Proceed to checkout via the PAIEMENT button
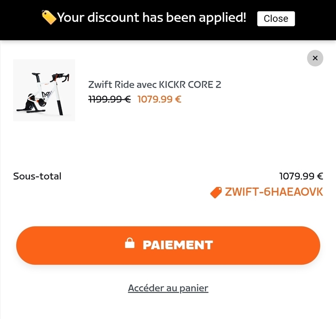The width and height of the screenshot is (336, 319). [x=168, y=245]
